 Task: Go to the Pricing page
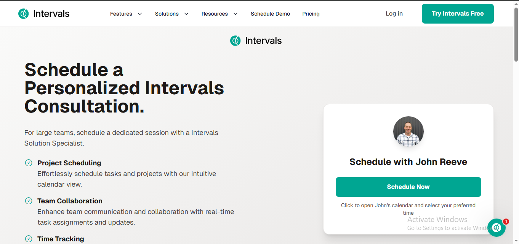click(311, 14)
